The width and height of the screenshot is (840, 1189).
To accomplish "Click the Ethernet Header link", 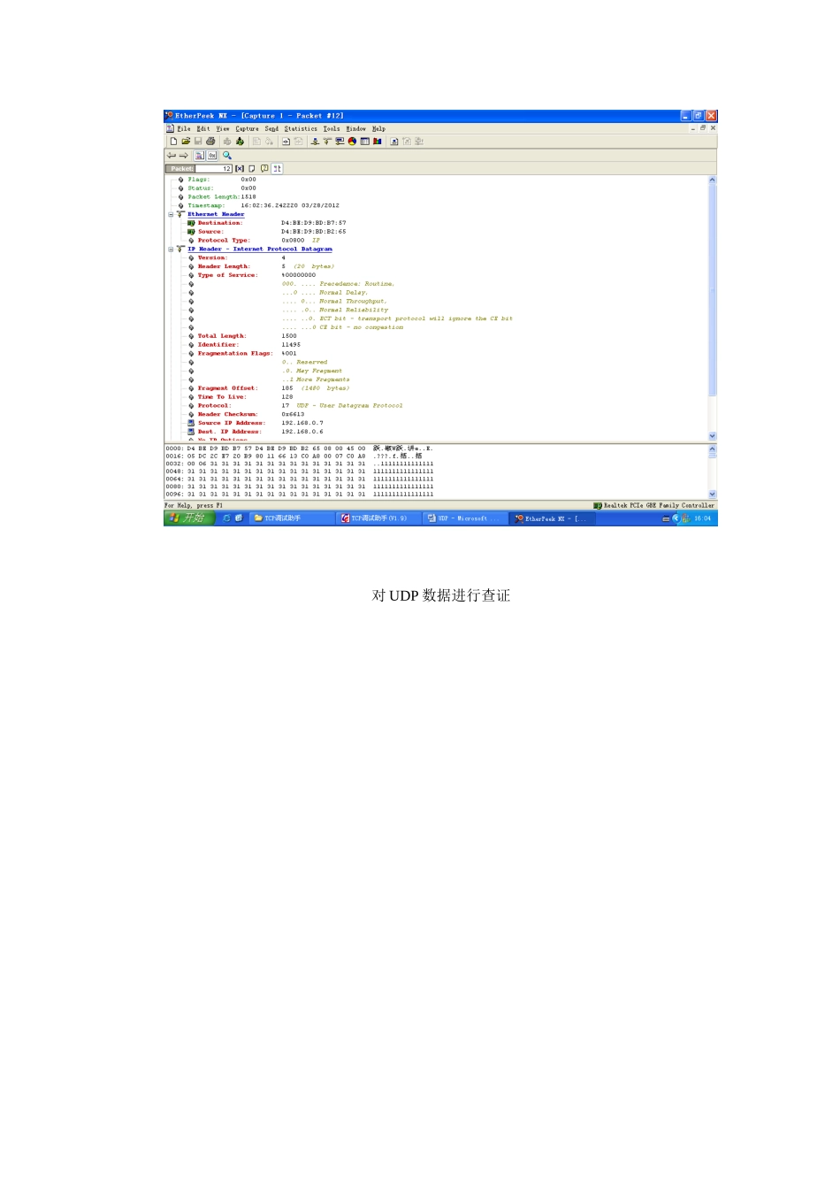I will point(216,214).
